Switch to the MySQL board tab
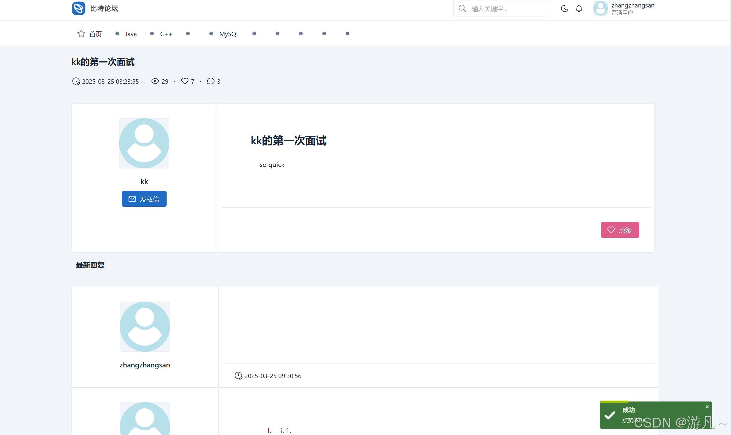 (229, 34)
